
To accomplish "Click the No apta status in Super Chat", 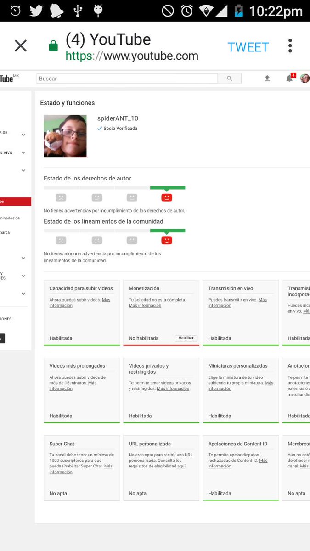I will point(58,494).
